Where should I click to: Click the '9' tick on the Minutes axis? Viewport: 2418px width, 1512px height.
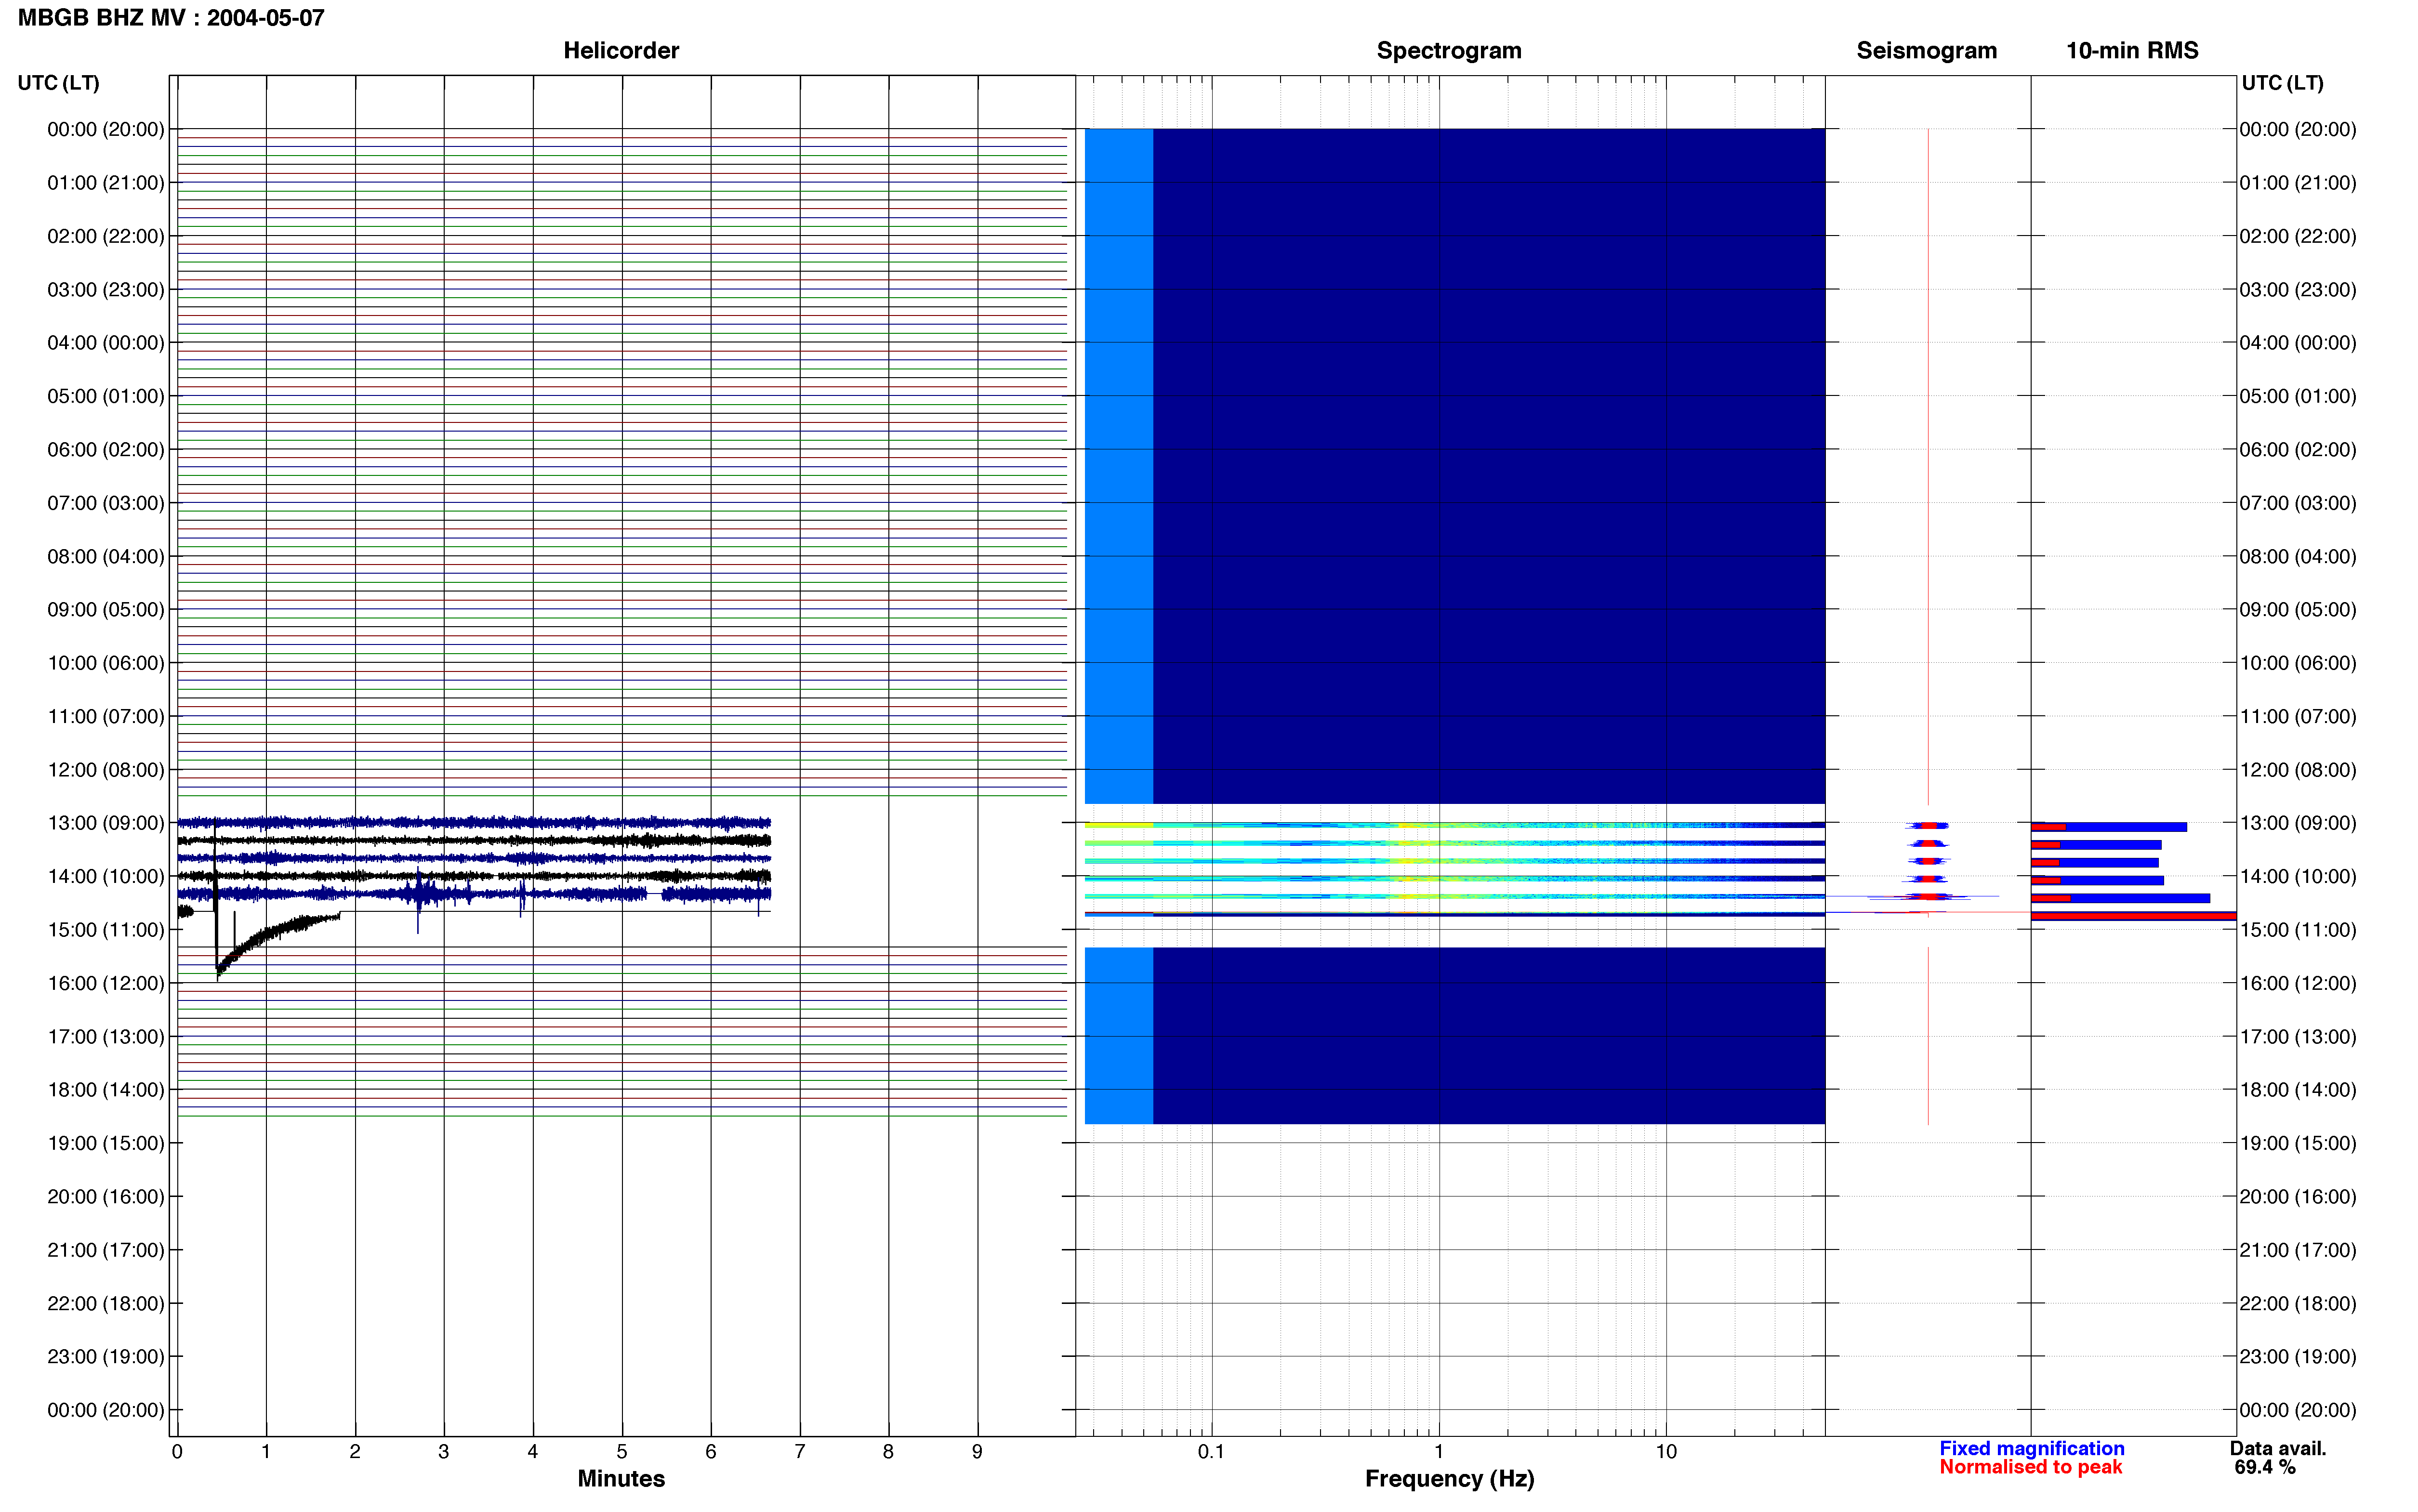[x=977, y=1451]
